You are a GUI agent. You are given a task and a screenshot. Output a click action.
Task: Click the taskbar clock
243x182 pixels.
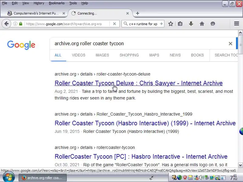point(233,177)
